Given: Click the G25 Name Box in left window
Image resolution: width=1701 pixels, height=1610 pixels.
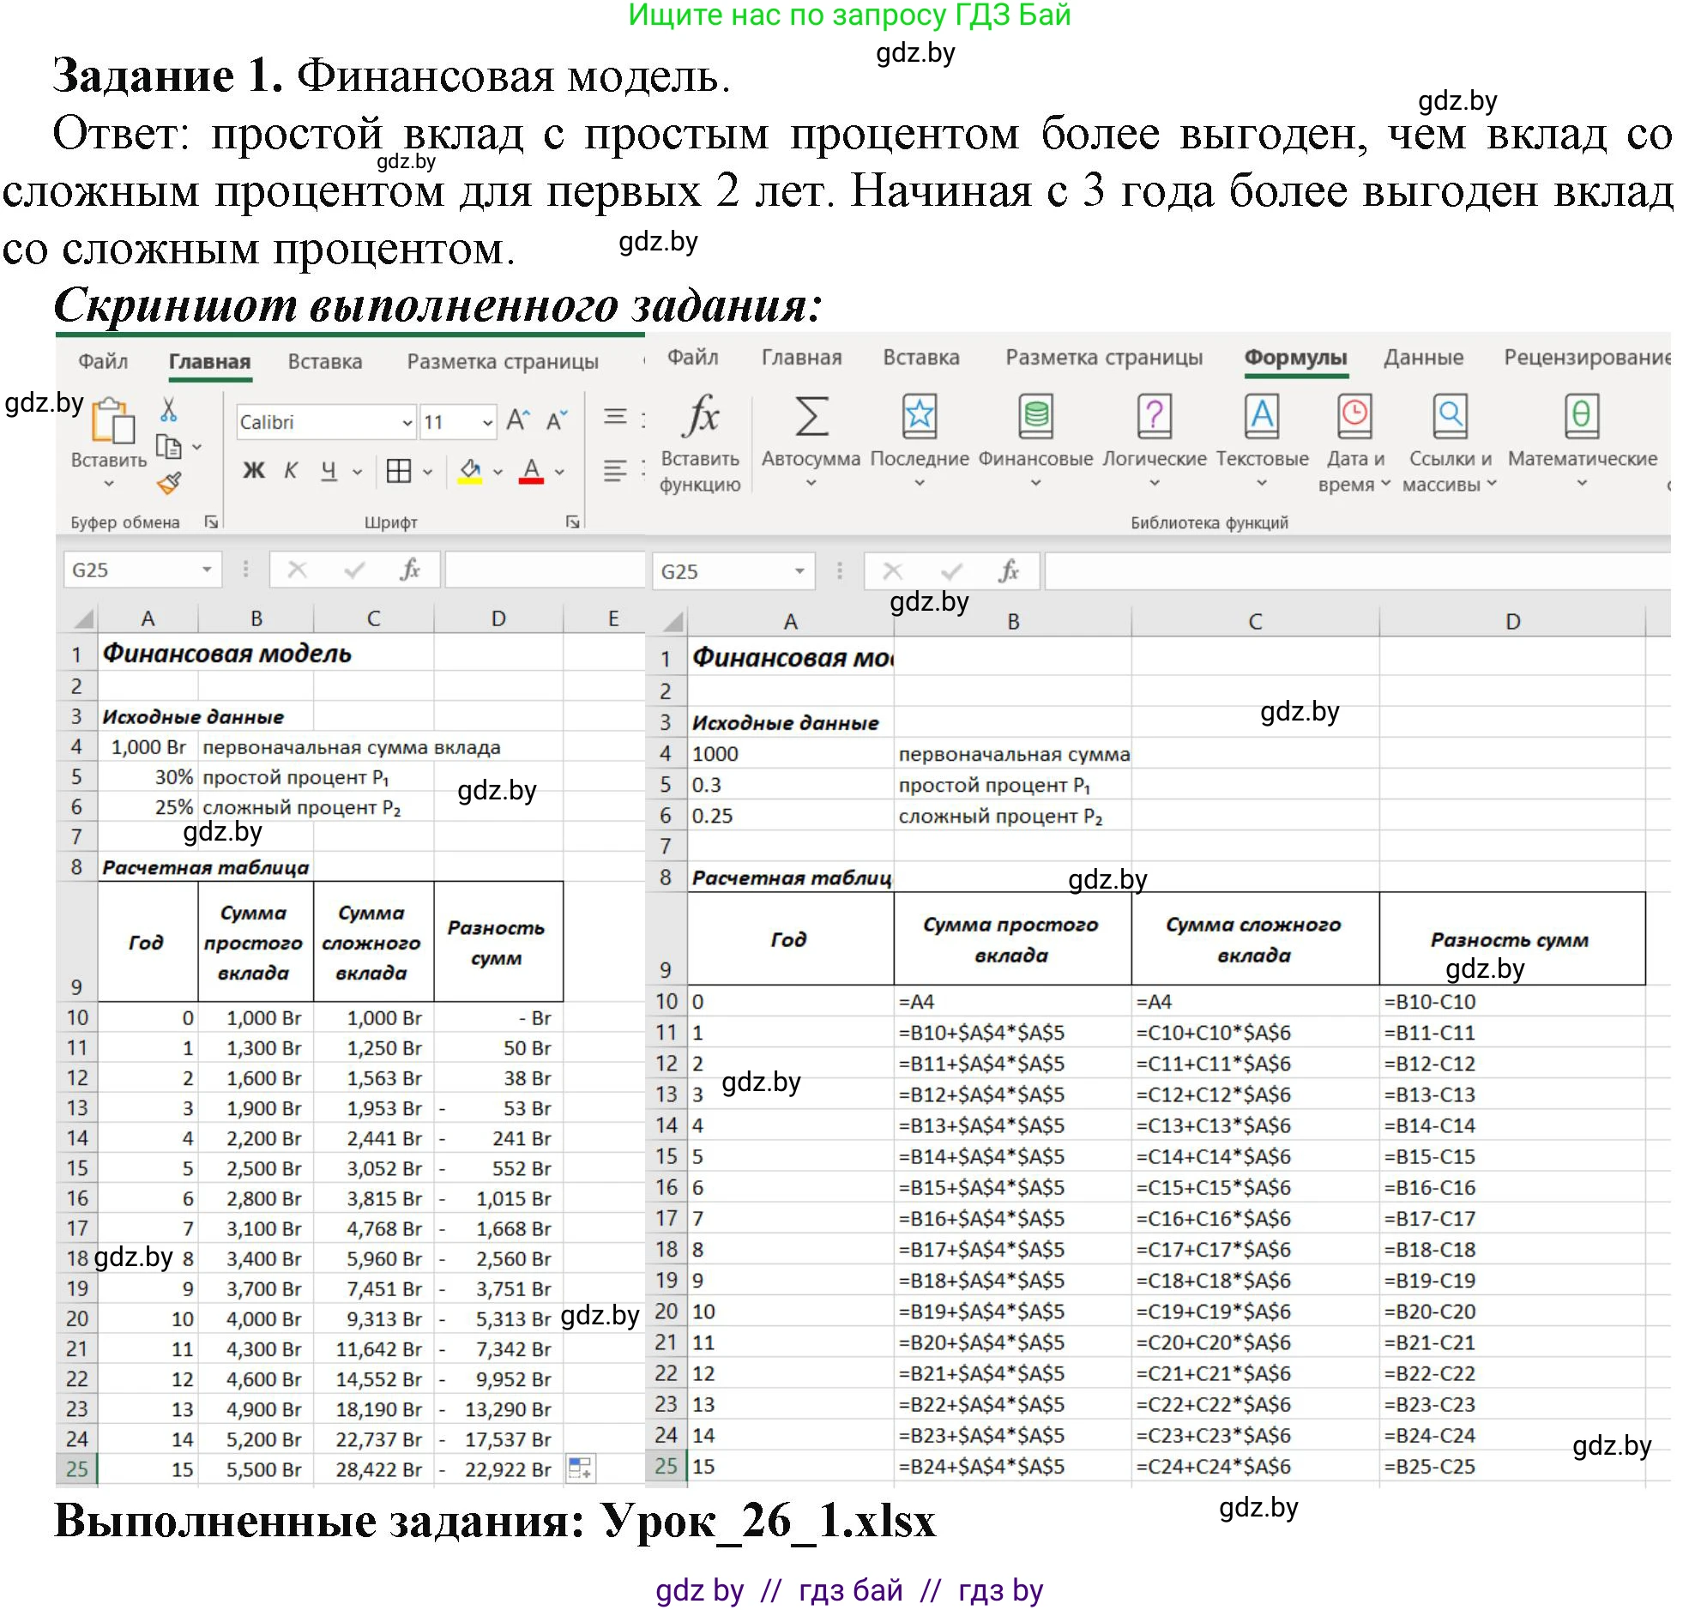Looking at the screenshot, I should [142, 570].
